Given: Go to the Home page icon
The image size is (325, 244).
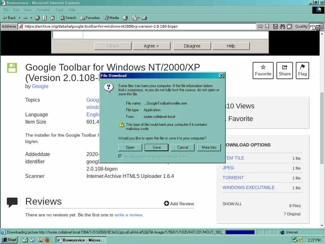Looking at the screenshot, I should point(52,18).
